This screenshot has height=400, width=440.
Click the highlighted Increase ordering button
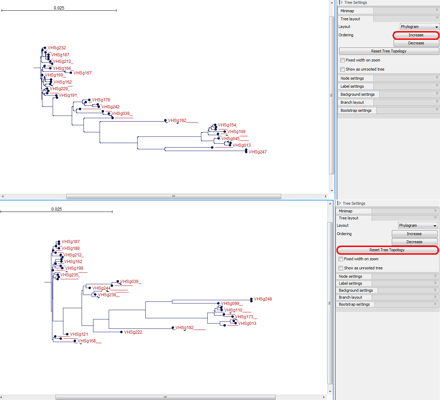pyautogui.click(x=416, y=35)
